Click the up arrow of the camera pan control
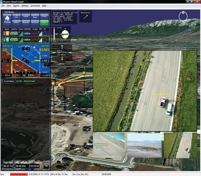201x176 pixels. pyautogui.click(x=62, y=47)
